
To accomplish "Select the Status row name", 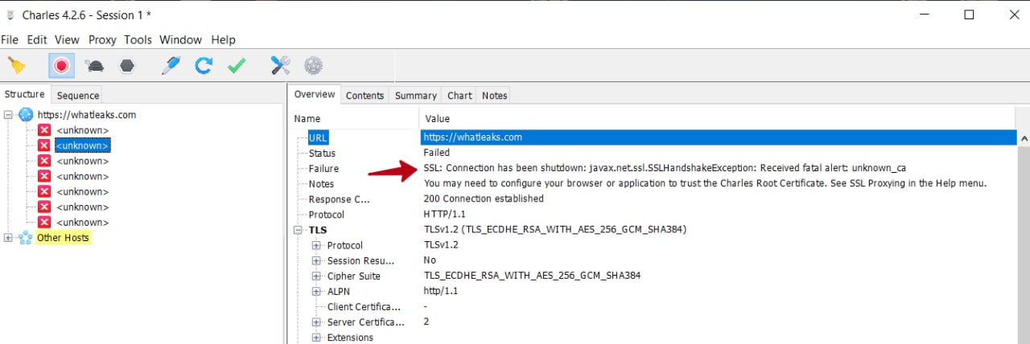I will pos(322,153).
